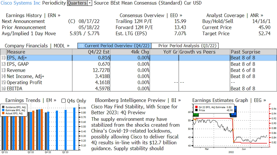
Task: Open the Cisco 4Q Preview headline
Action: pos(134,109)
